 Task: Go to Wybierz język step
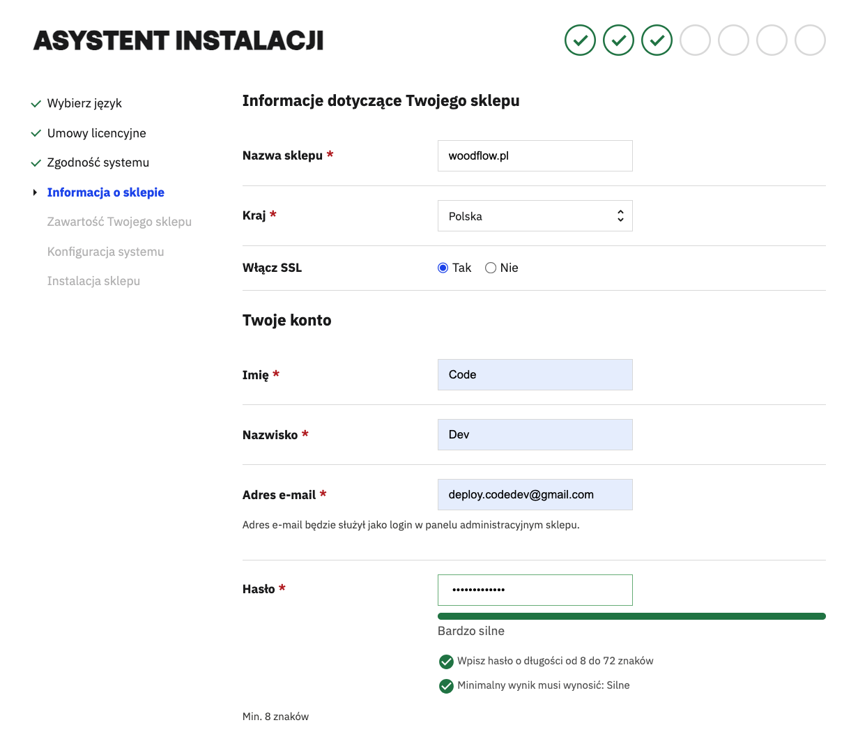pos(84,103)
